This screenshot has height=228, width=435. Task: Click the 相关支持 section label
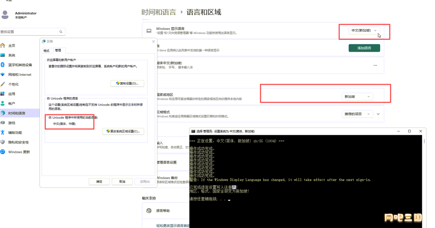(x=149, y=198)
